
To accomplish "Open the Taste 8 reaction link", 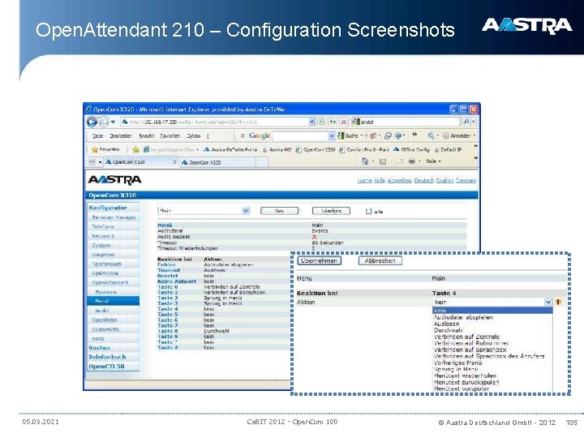I will coord(167,331).
